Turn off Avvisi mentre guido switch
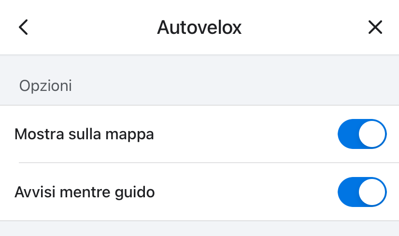 pos(362,192)
